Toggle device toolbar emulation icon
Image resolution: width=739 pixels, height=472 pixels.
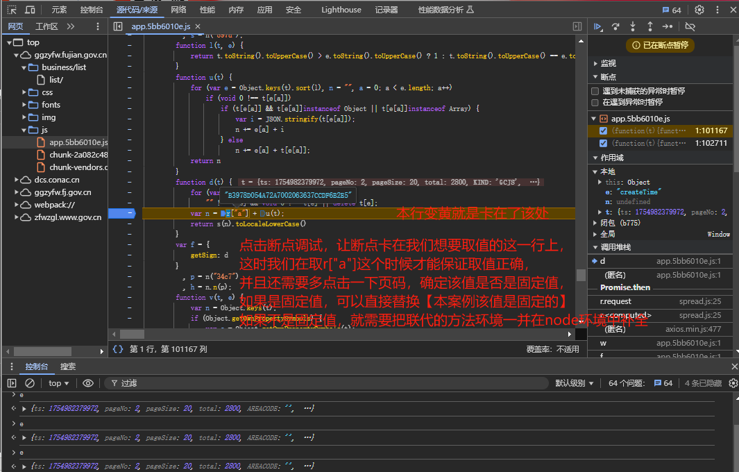(x=30, y=10)
